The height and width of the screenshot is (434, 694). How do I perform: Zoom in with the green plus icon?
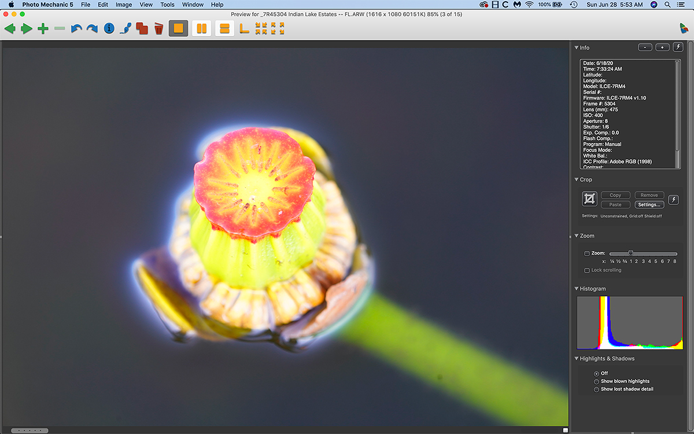coord(43,28)
